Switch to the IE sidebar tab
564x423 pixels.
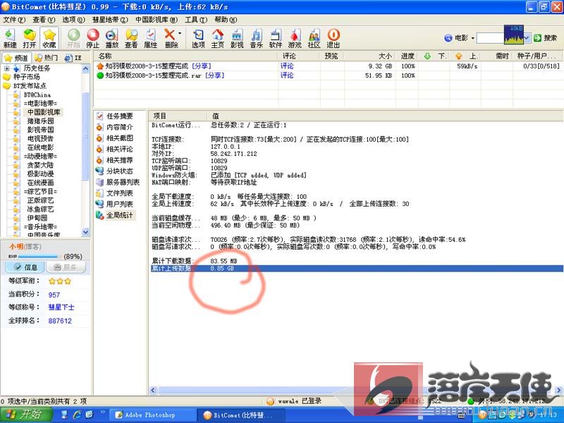pyautogui.click(x=73, y=58)
